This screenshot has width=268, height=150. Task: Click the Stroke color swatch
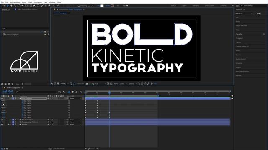point(112,5)
